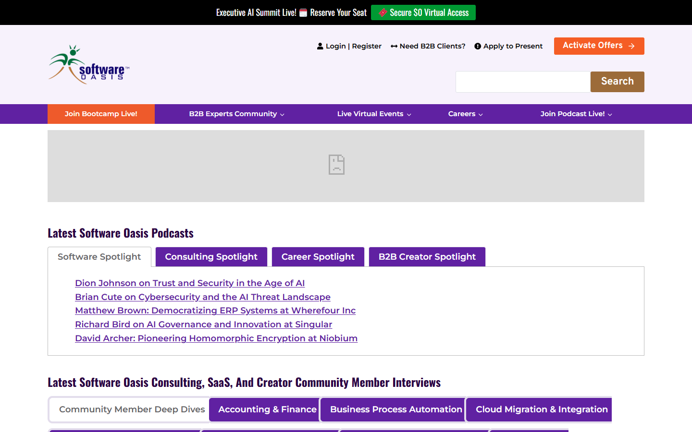The image size is (692, 432).
Task: Click the Activate Offers button
Action: (x=599, y=46)
